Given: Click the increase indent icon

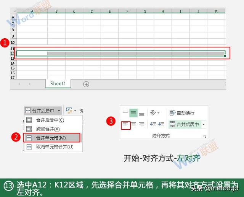Looking at the screenshot, I should (x=161, y=124).
